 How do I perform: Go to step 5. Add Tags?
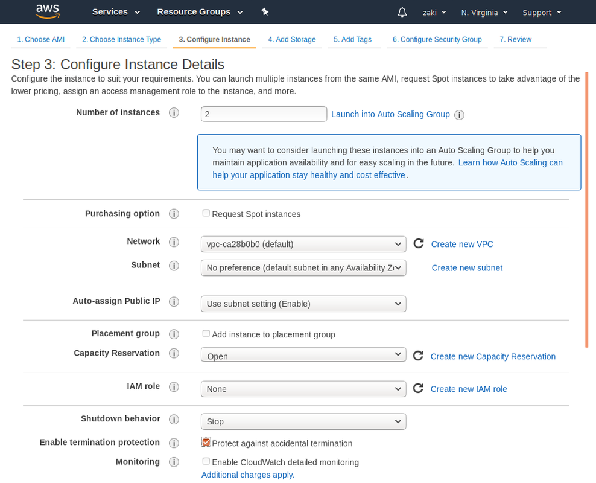(353, 40)
